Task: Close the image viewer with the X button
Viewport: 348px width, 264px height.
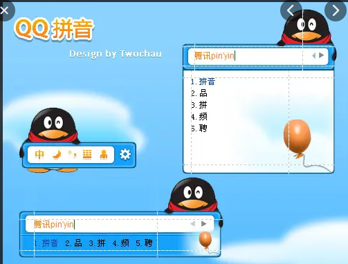Action: pyautogui.click(x=5, y=10)
